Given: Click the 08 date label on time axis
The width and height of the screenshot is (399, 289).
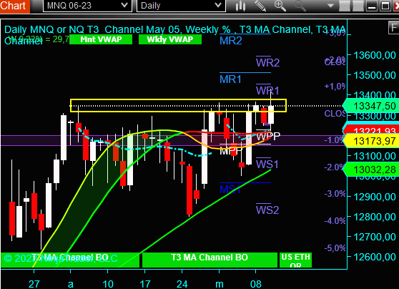Looking at the screenshot, I should (256, 283).
